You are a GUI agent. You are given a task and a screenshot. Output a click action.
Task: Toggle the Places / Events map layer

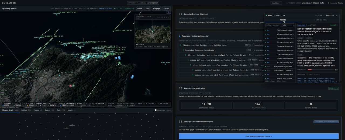[x=49, y=105]
